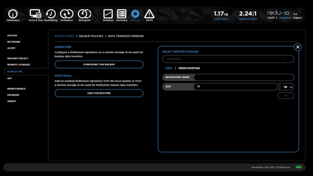Switch to Data Transfer Window tab

coord(126,36)
